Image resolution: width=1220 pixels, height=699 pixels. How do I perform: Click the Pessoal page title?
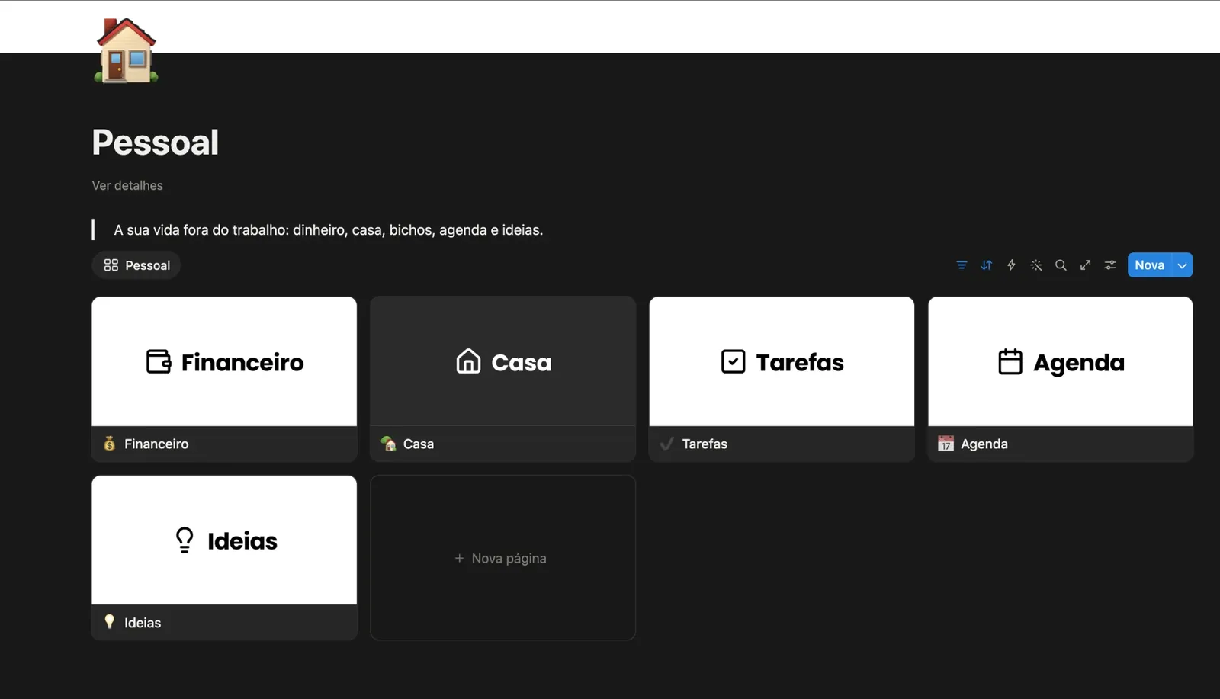156,143
